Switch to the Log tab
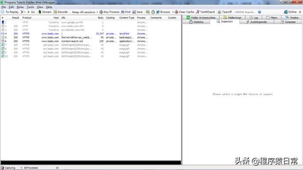 coord(254,17)
